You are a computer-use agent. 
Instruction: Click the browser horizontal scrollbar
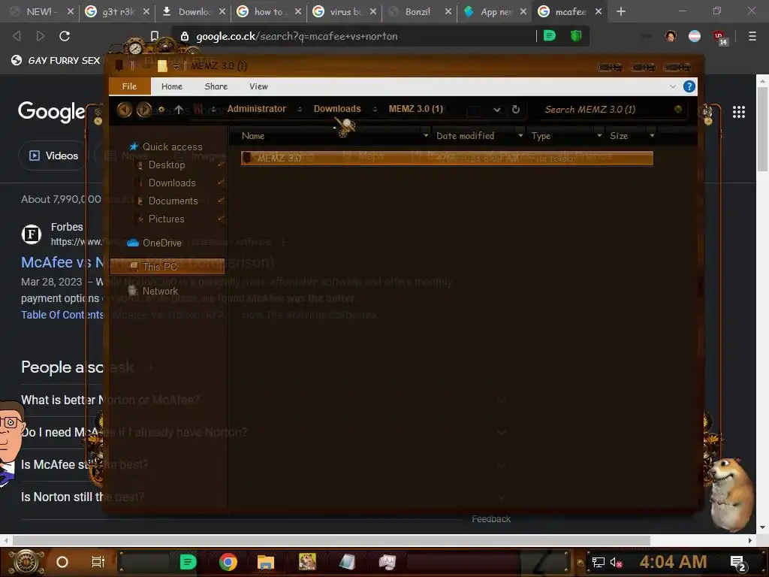coord(331,540)
